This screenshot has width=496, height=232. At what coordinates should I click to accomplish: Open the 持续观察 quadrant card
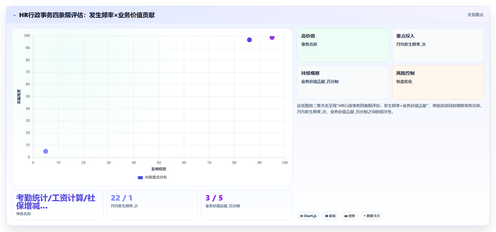point(343,82)
